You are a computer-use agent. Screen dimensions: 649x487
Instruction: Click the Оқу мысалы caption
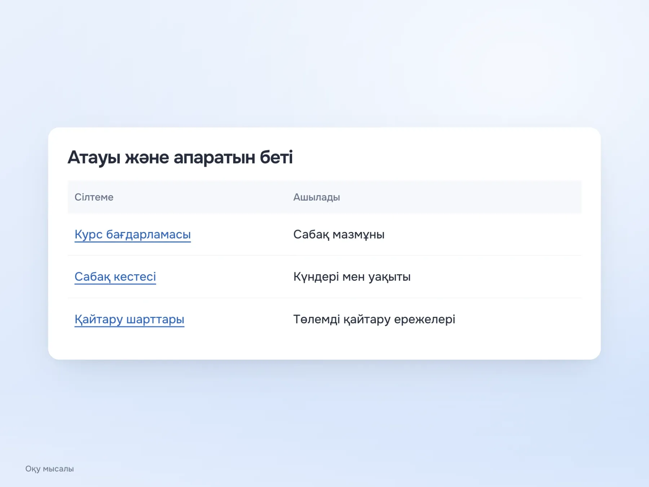(x=49, y=469)
